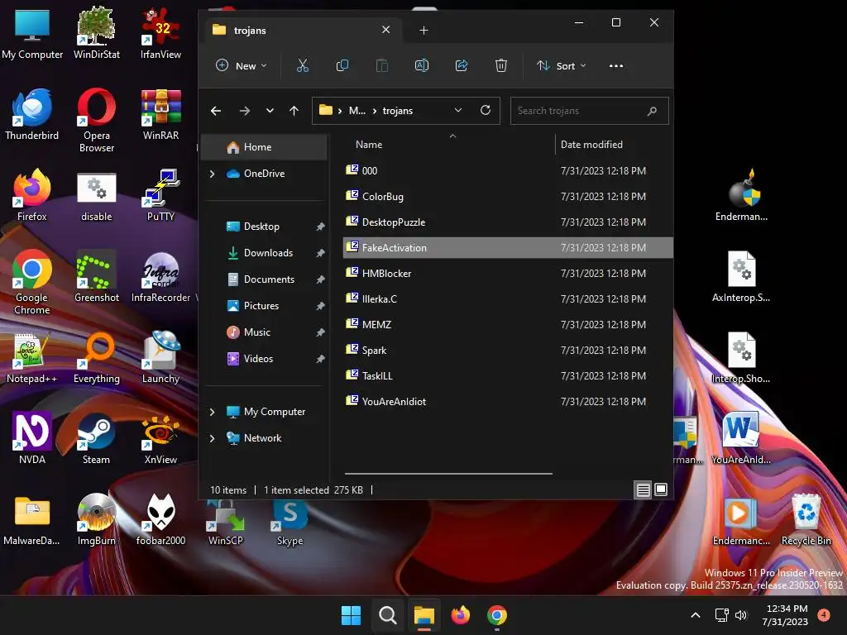The image size is (847, 635).
Task: Open Greenshot desktop shortcut
Action: click(x=97, y=276)
